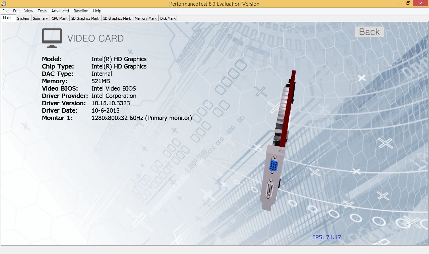Switch to the Disk Mark tab
The width and height of the screenshot is (429, 254).
tap(168, 18)
